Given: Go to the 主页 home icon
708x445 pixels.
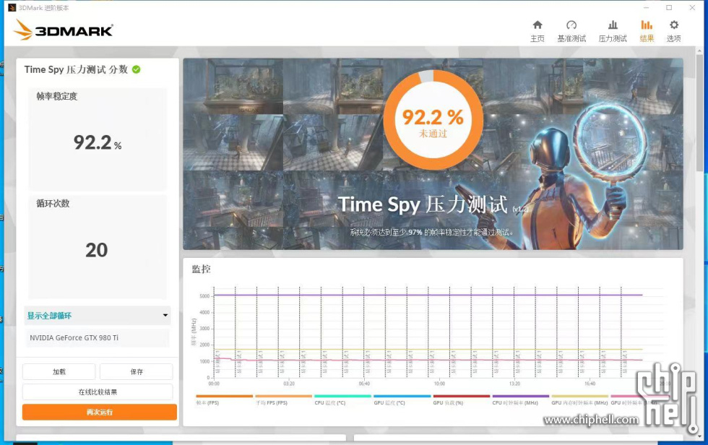Looking at the screenshot, I should 538,25.
